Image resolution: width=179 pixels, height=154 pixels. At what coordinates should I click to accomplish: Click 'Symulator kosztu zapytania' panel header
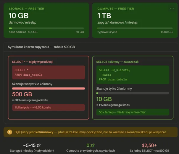41,47
